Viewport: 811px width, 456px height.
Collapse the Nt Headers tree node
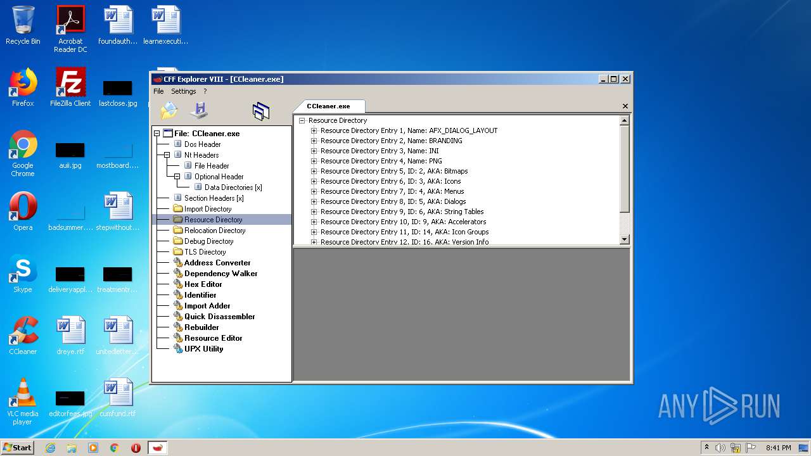(167, 155)
